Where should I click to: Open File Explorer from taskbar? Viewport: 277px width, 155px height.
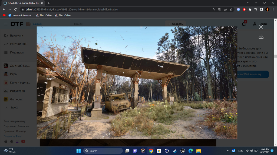coord(199,151)
